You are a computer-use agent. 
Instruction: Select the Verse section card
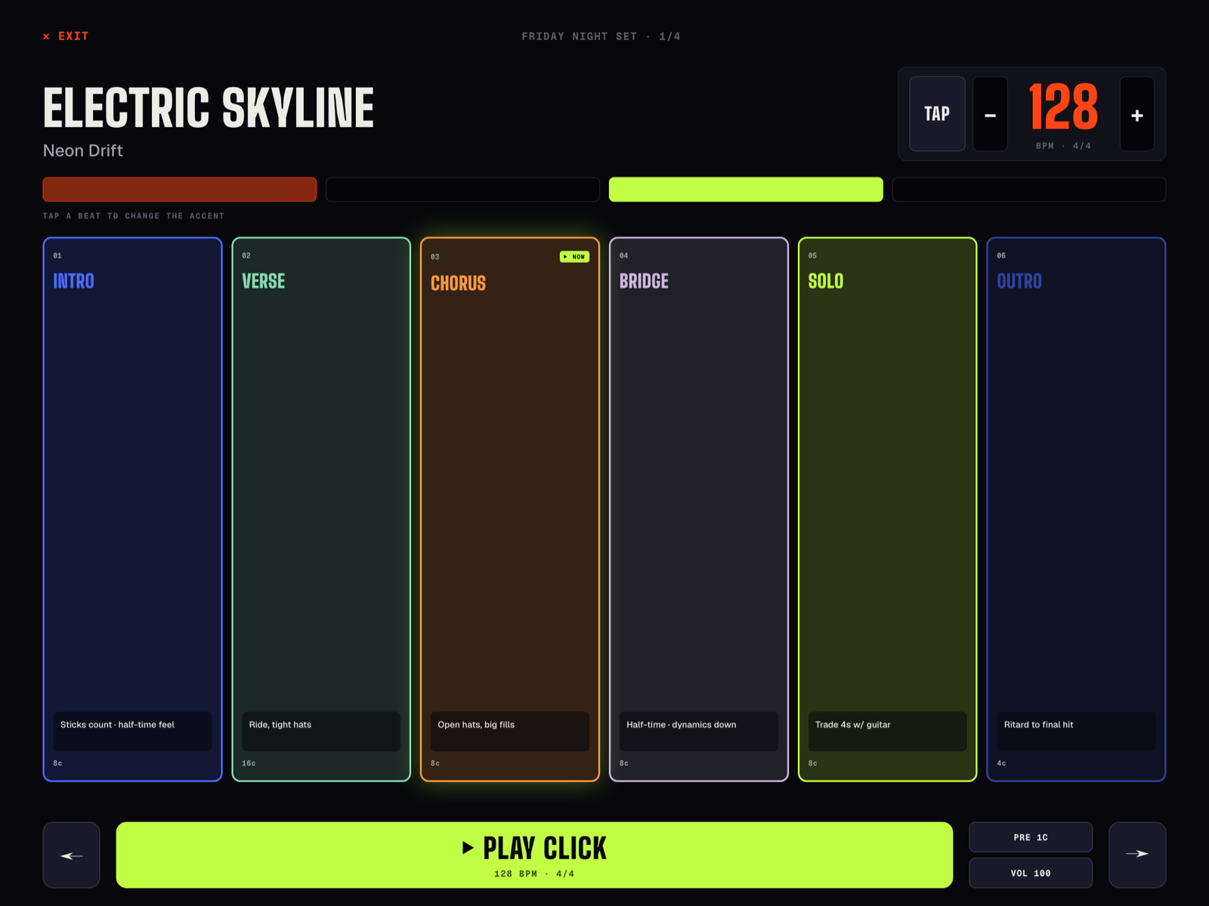(321, 509)
